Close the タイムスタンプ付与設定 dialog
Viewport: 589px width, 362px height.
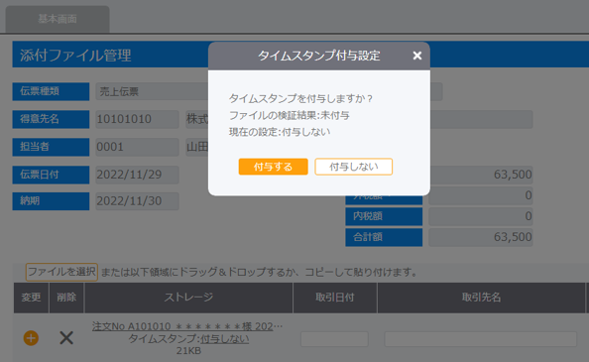[416, 56]
